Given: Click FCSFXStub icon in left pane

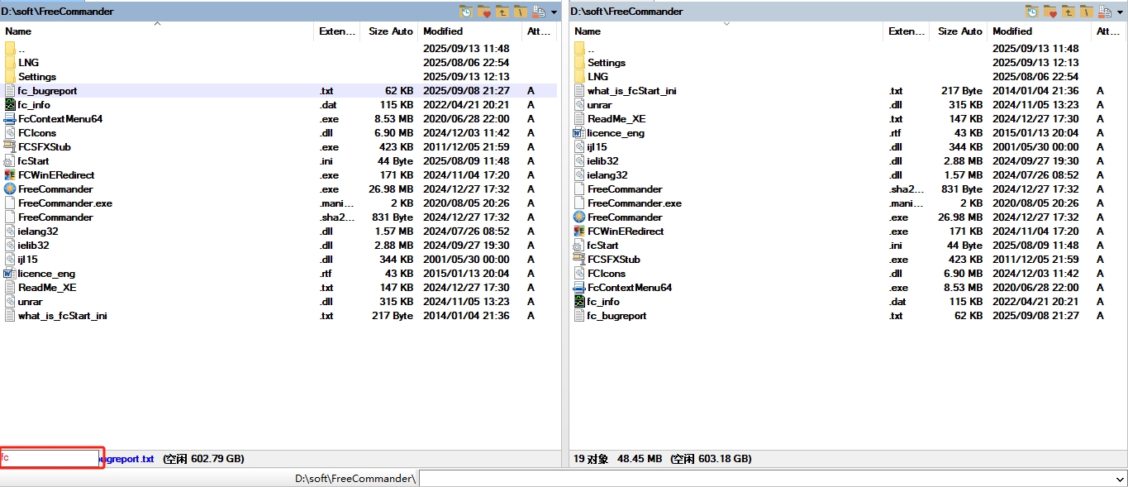Looking at the screenshot, I should pyautogui.click(x=10, y=147).
